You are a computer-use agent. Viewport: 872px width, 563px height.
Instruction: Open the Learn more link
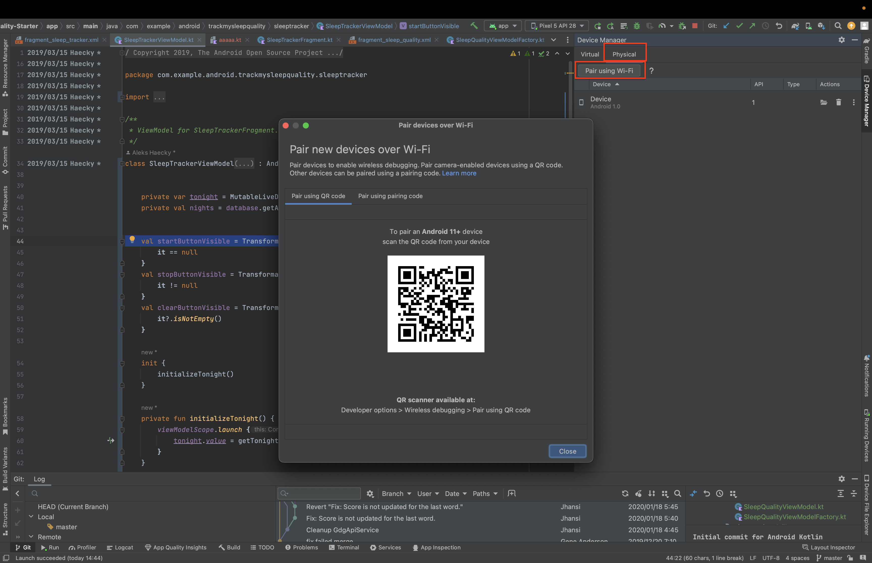[459, 173]
